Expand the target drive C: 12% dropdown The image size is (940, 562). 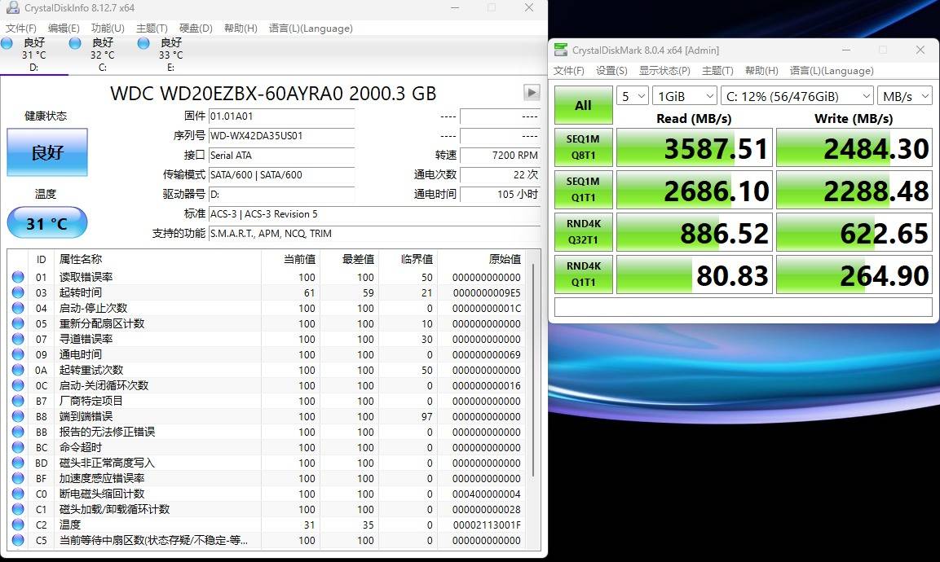(797, 96)
